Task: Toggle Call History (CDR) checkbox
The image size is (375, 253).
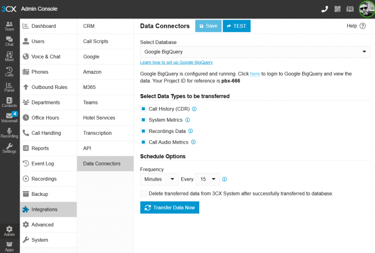Action: (143, 109)
